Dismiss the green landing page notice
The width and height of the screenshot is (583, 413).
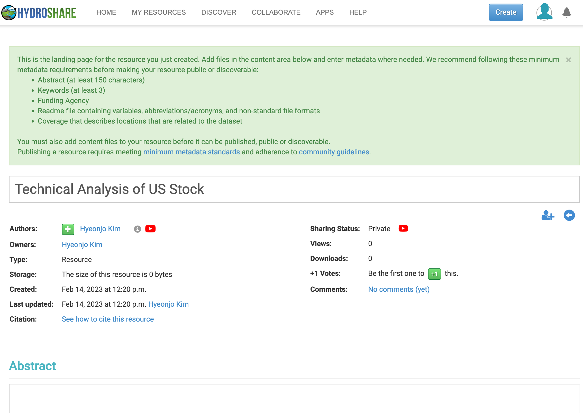pyautogui.click(x=568, y=60)
